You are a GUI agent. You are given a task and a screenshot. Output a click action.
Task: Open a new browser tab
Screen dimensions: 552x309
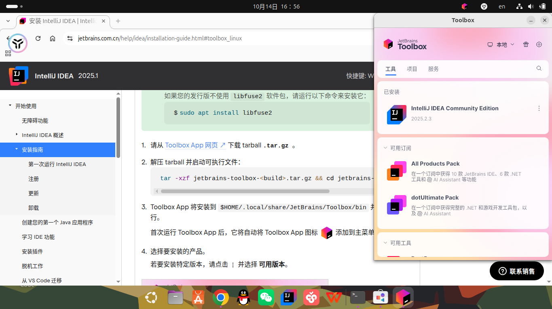118,21
